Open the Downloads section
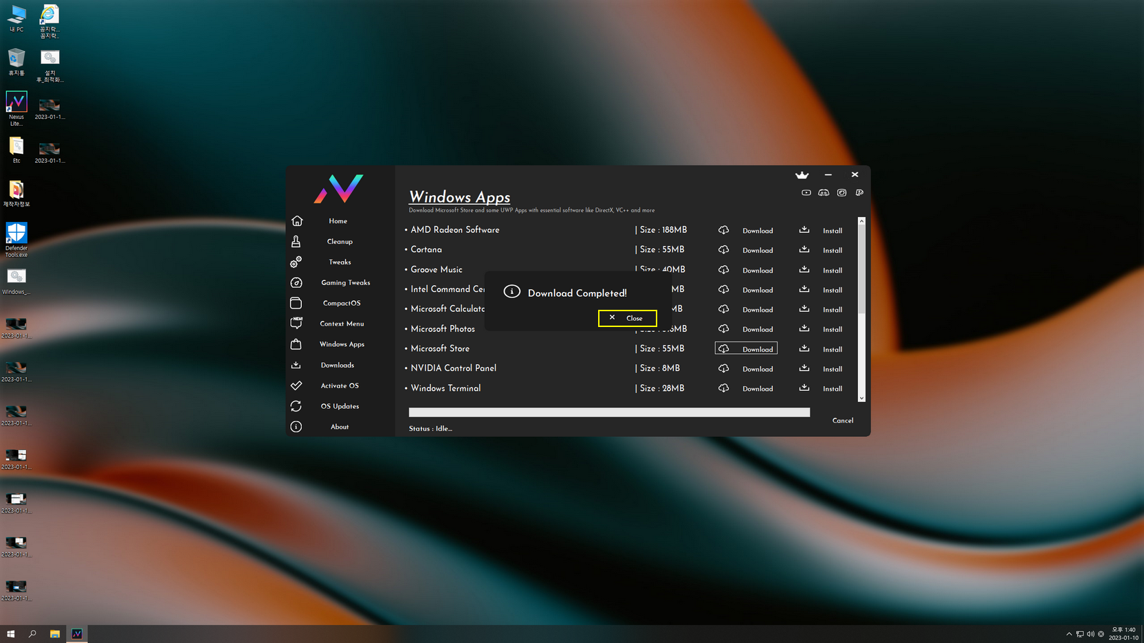 [338, 365]
